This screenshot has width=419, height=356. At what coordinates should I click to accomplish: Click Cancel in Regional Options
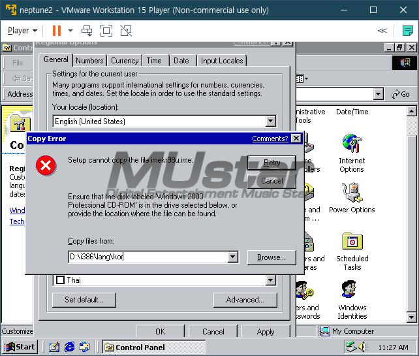pos(213,331)
